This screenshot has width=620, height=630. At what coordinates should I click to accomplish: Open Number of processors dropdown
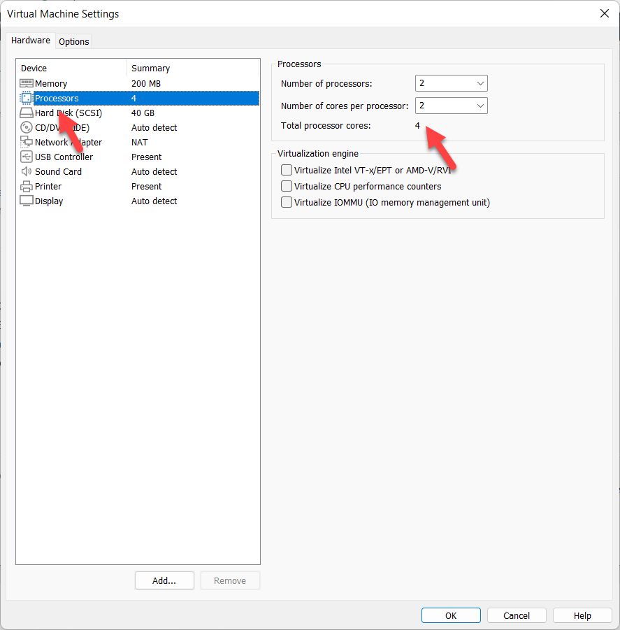452,83
